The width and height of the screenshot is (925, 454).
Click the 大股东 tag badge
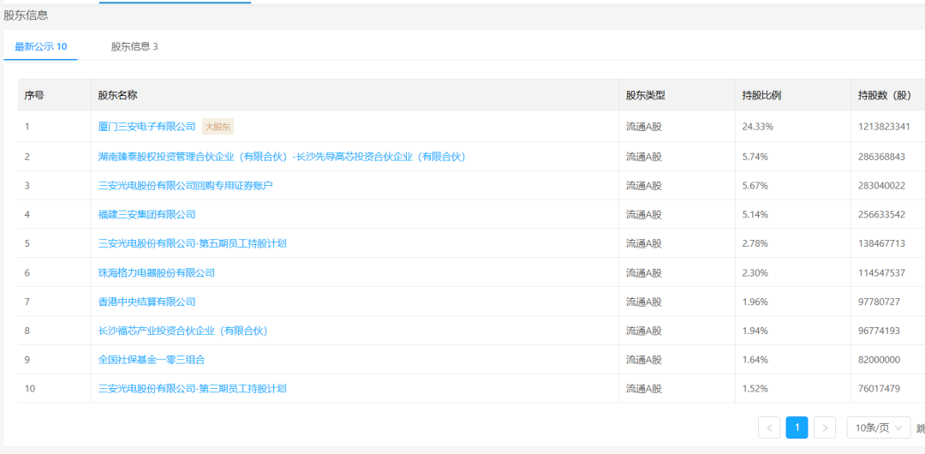pyautogui.click(x=218, y=126)
